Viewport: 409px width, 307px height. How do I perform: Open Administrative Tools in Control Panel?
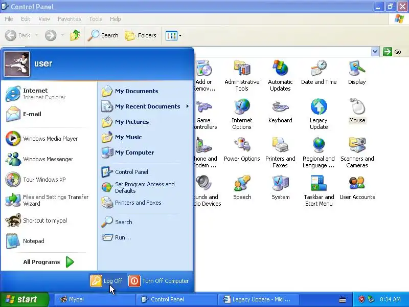click(242, 75)
